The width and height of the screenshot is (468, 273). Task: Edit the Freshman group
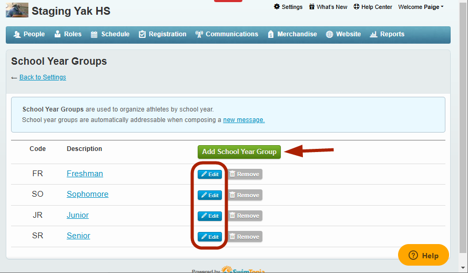coord(210,174)
